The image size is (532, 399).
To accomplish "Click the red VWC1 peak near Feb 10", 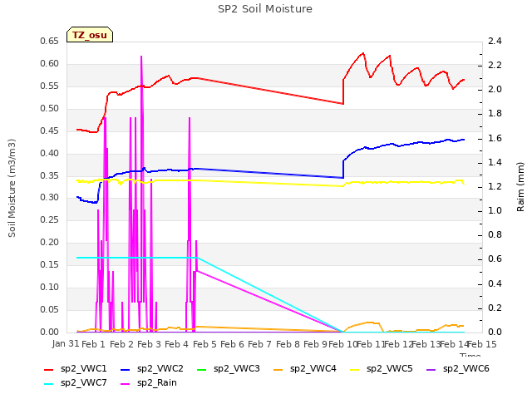I will tap(363, 53).
